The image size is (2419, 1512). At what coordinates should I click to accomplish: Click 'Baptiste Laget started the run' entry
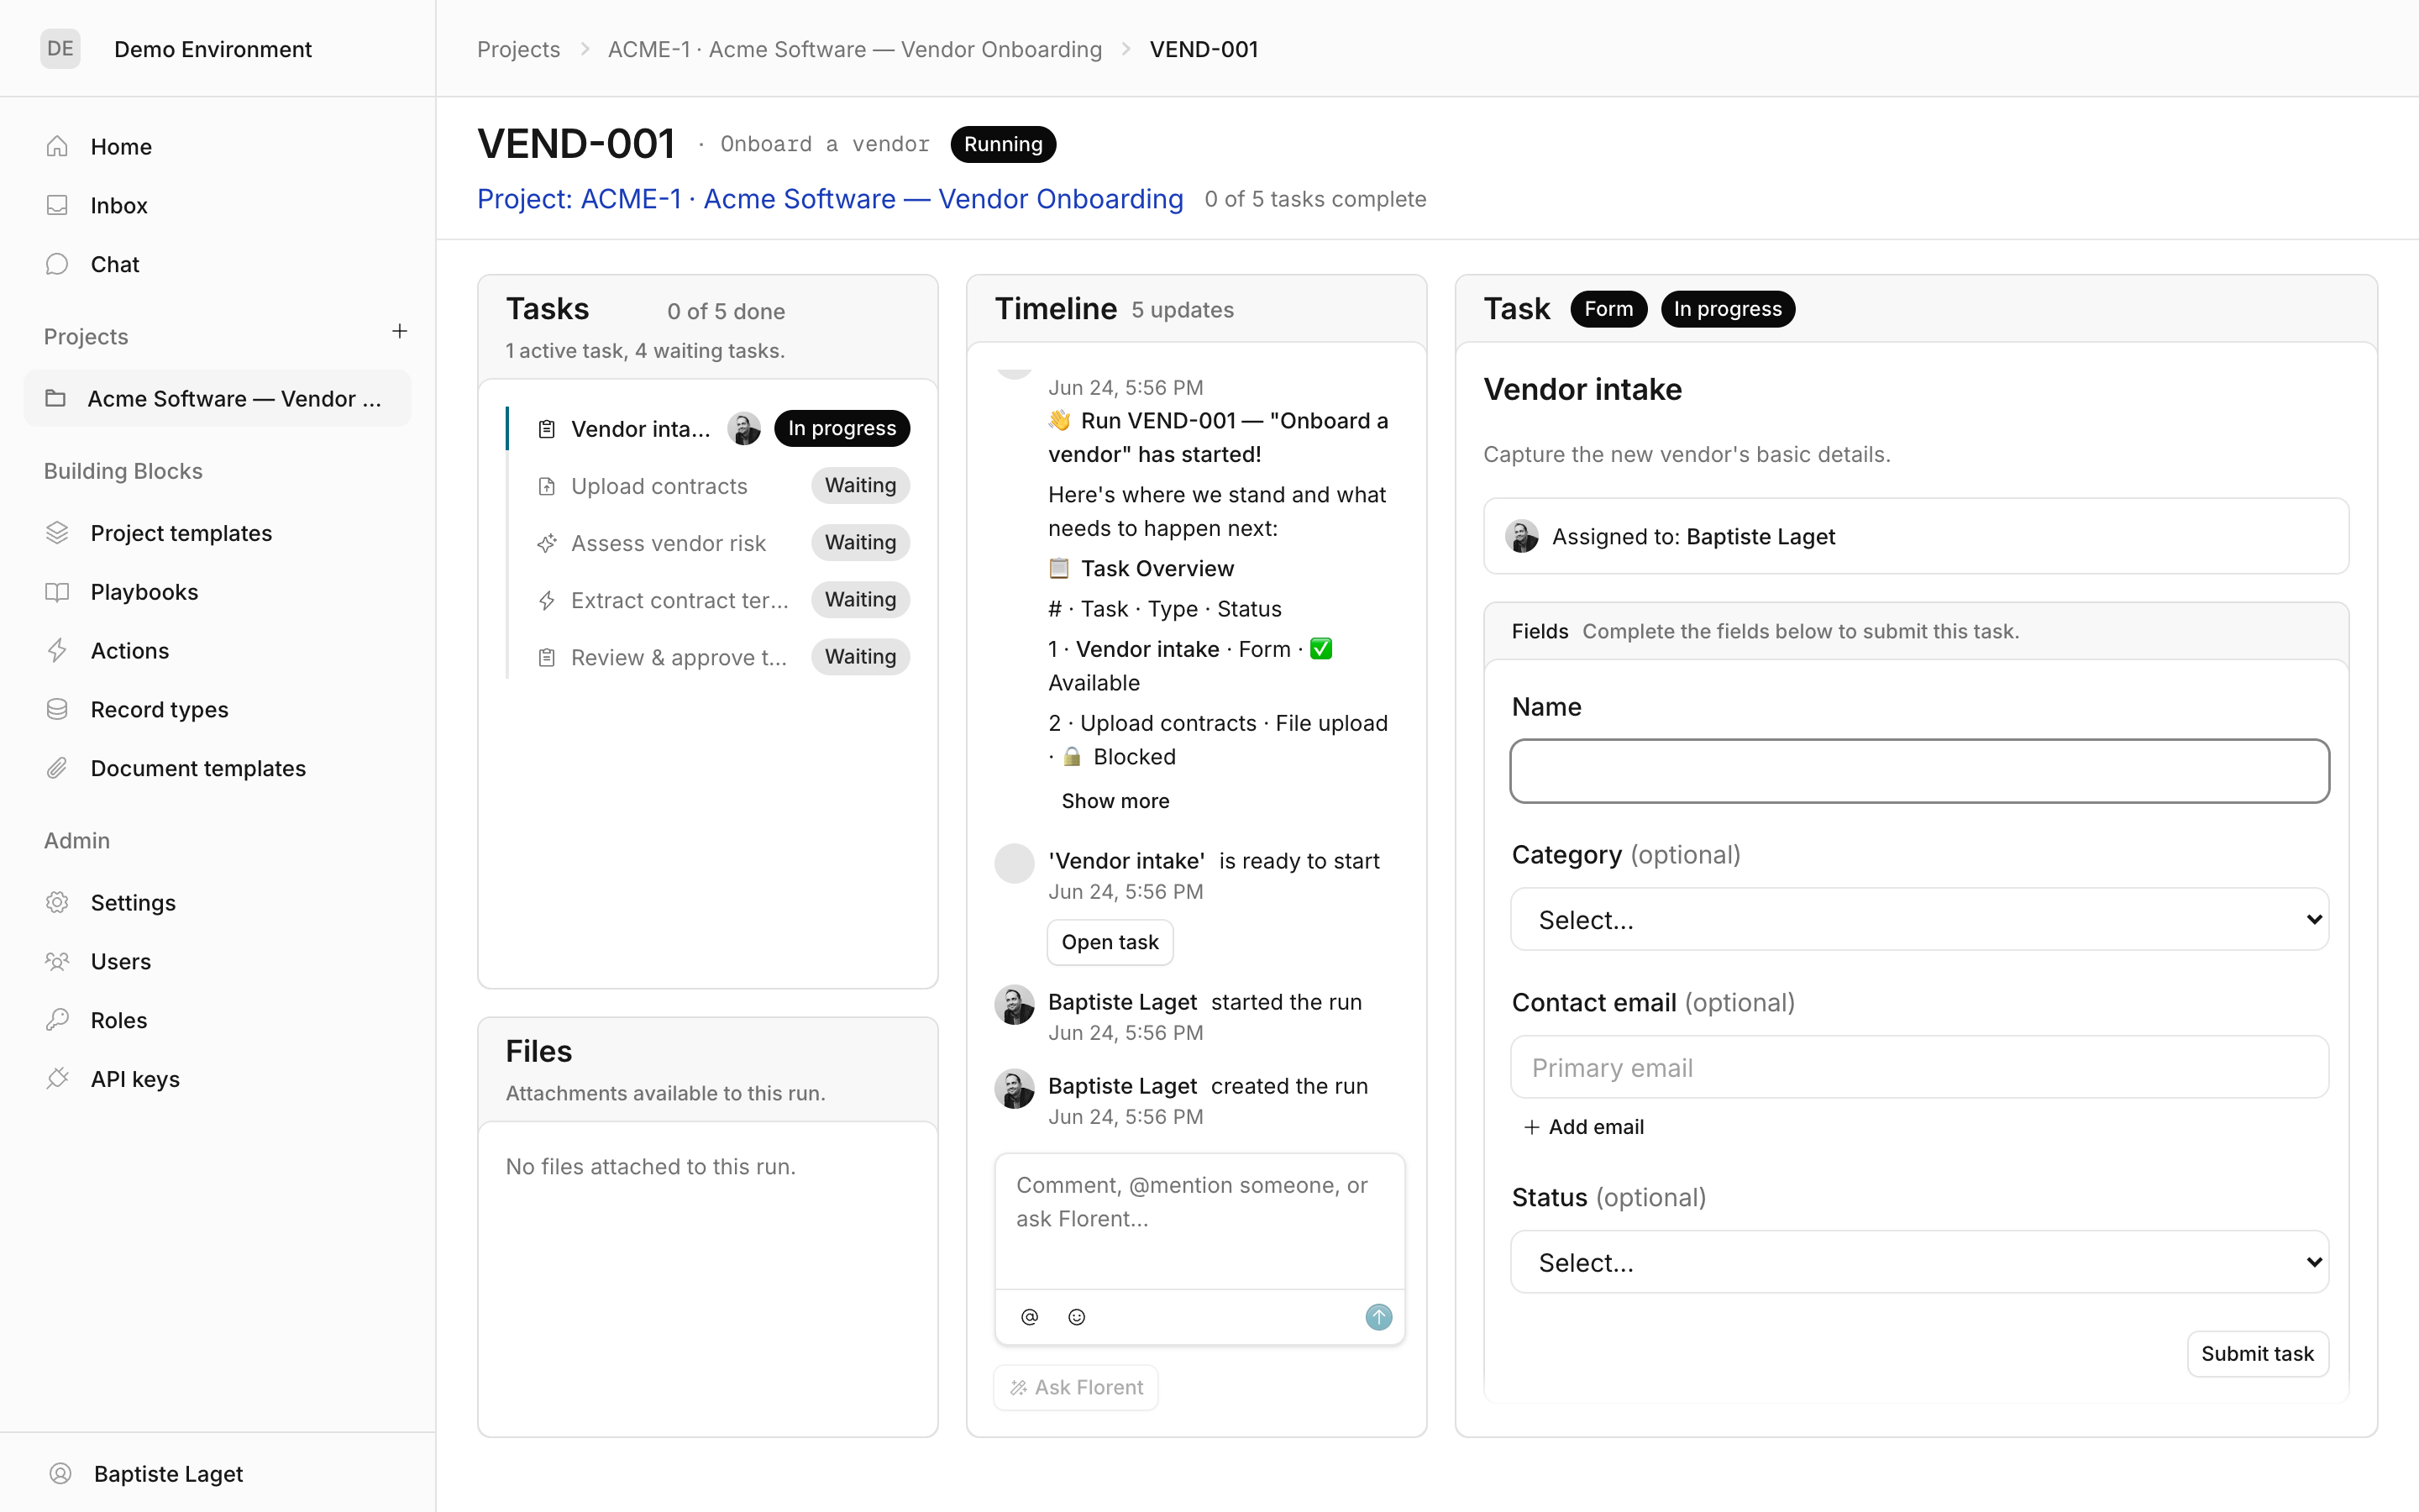1199,1016
